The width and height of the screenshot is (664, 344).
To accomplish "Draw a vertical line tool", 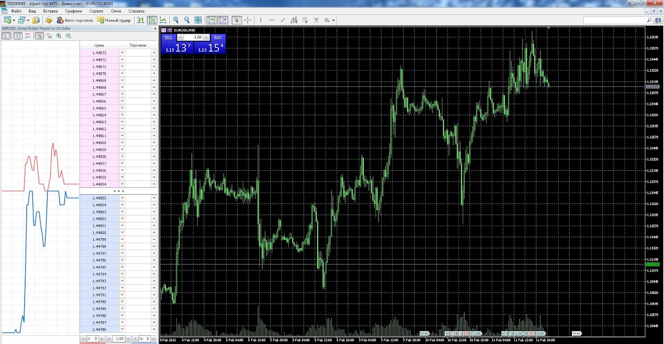I will [x=261, y=20].
